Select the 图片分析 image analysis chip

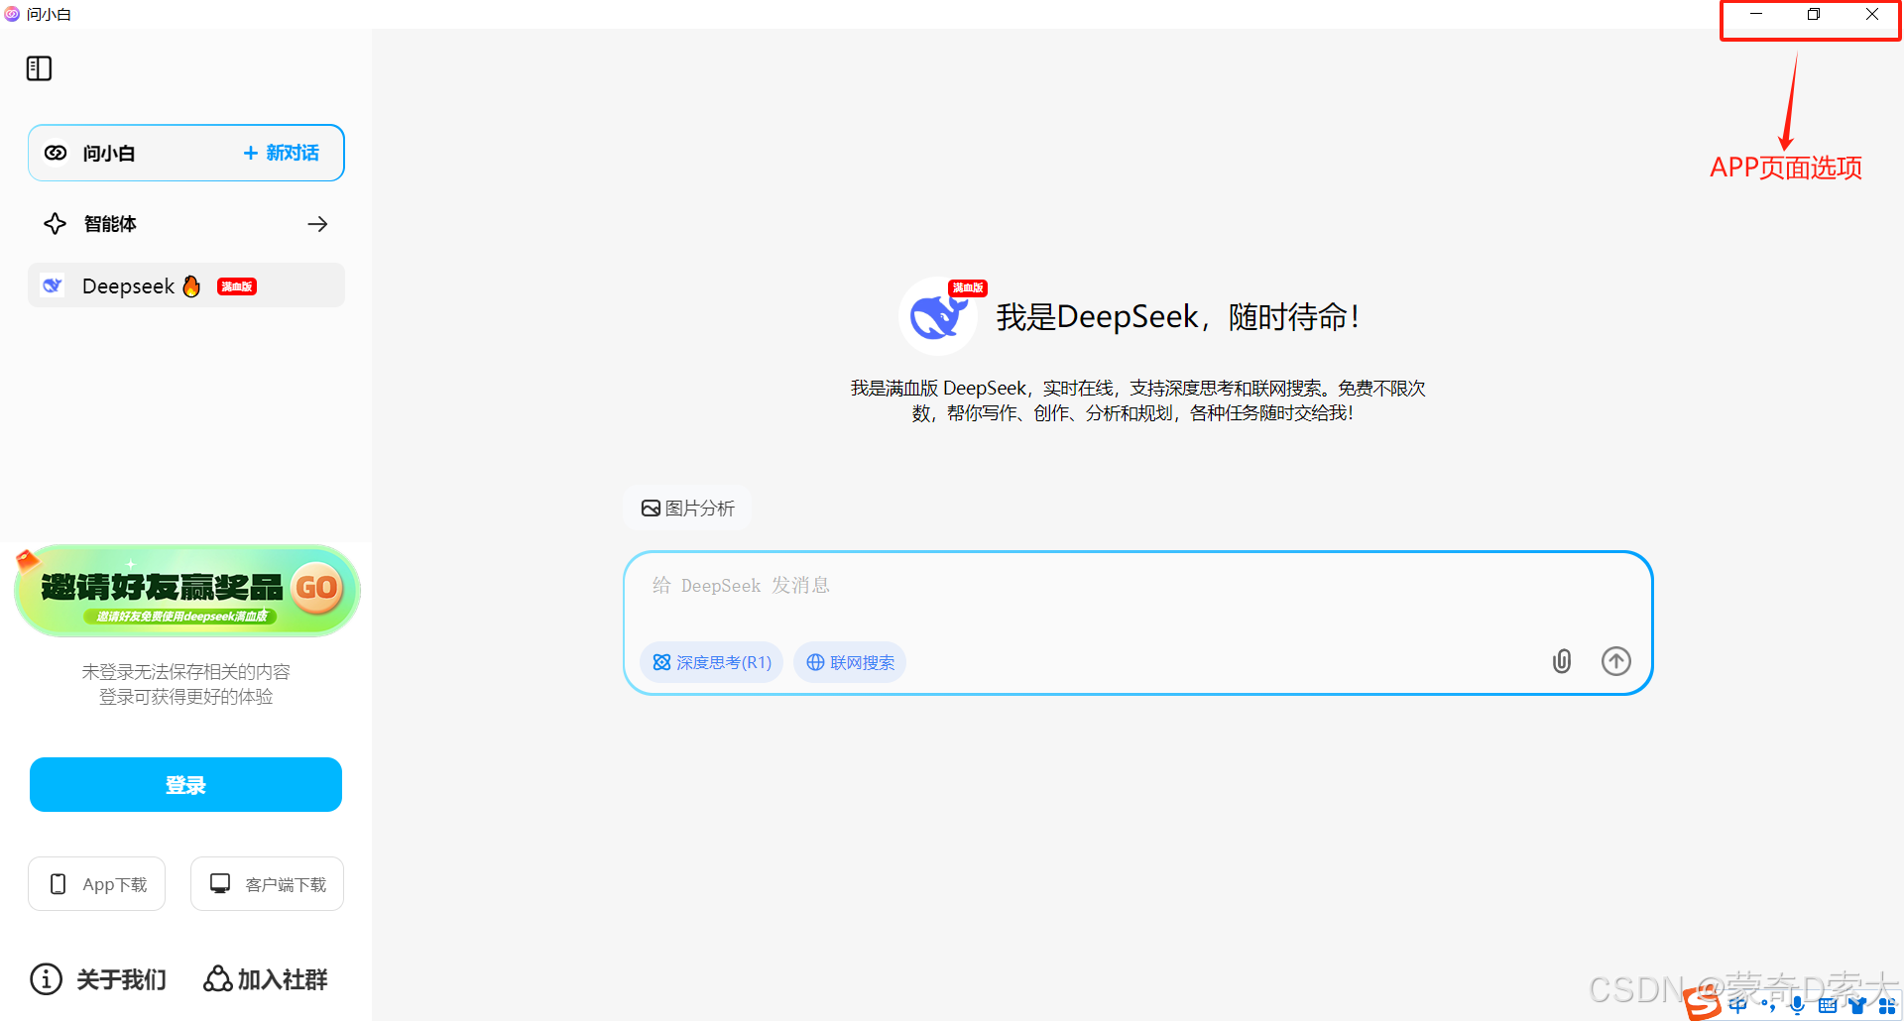tap(687, 509)
